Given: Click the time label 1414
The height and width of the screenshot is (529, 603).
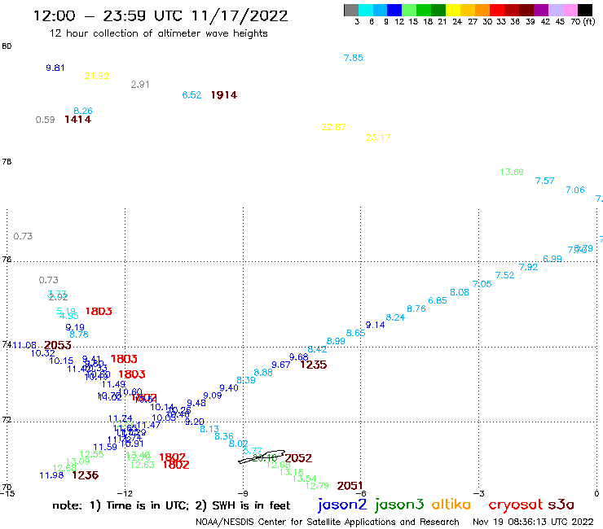Looking at the screenshot, I should point(77,120).
